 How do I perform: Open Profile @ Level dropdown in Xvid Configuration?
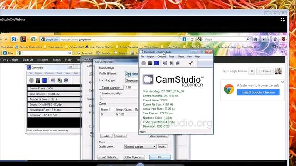point(132,74)
